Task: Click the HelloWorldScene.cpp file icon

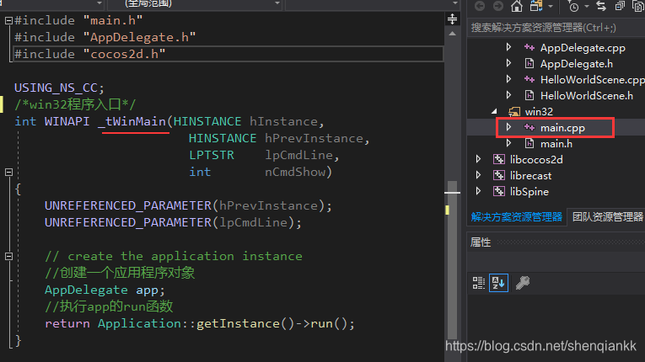Action: pyautogui.click(x=529, y=80)
